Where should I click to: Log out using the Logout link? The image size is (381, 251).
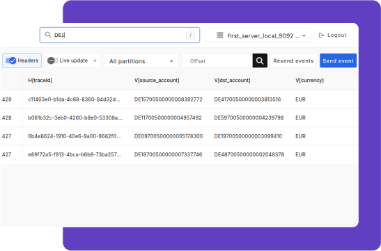332,35
